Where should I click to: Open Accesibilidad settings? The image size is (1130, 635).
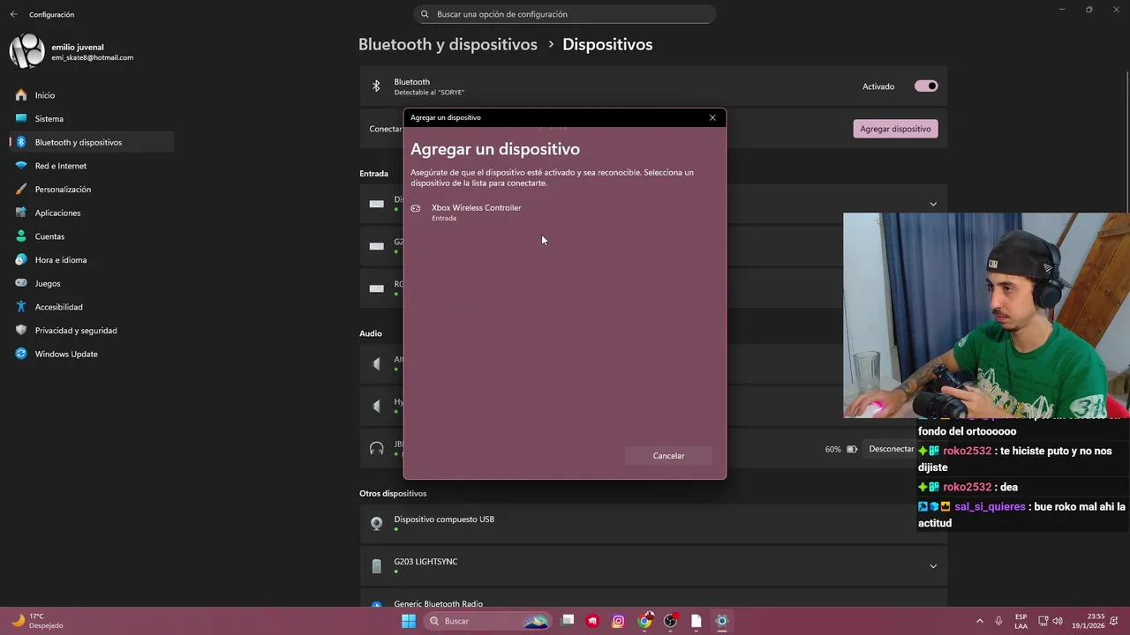tap(92, 307)
